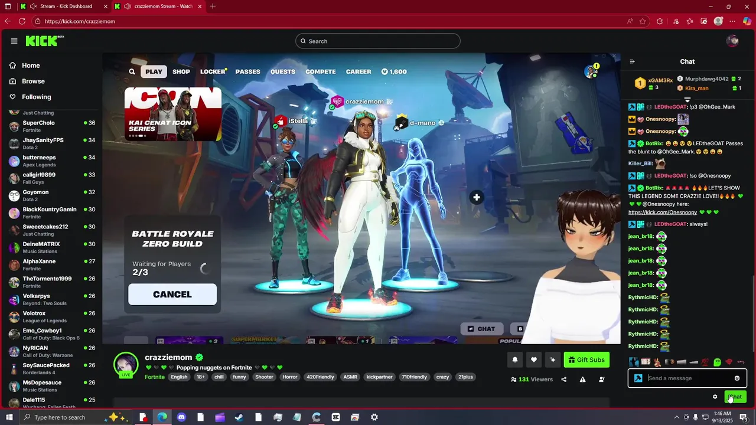Click the Windows taskbar search box
This screenshot has width=756, height=425.
(x=74, y=417)
